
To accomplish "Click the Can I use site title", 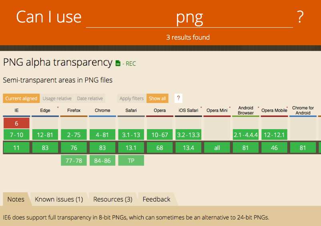I will pyautogui.click(x=49, y=17).
